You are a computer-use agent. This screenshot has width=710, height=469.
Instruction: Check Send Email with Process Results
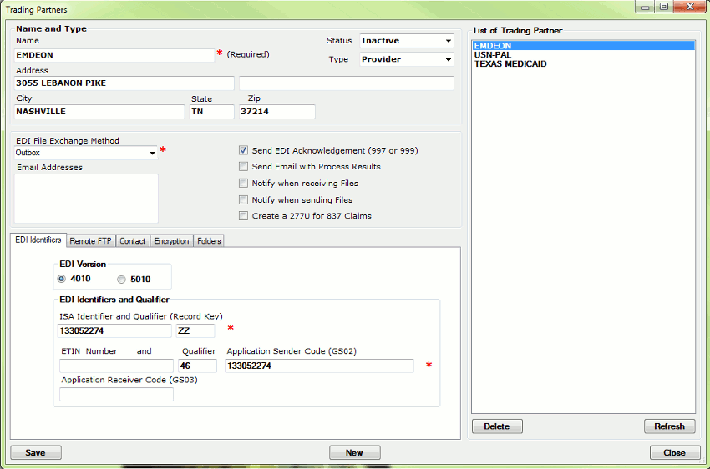(x=244, y=167)
